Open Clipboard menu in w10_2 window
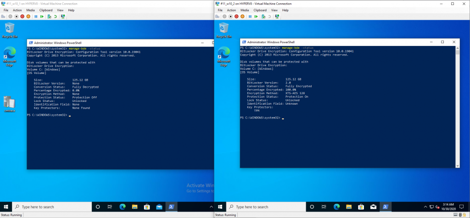 point(260,10)
